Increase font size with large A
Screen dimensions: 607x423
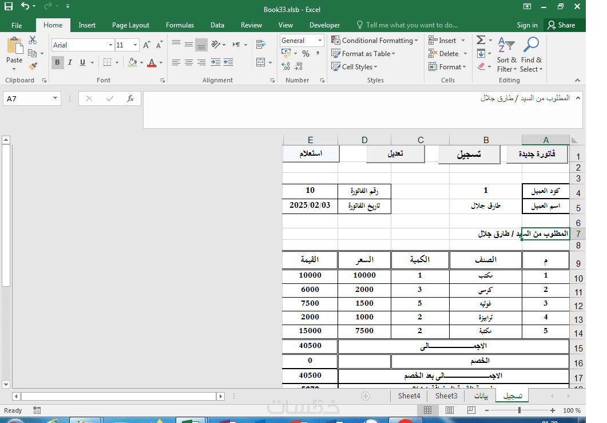[146, 45]
